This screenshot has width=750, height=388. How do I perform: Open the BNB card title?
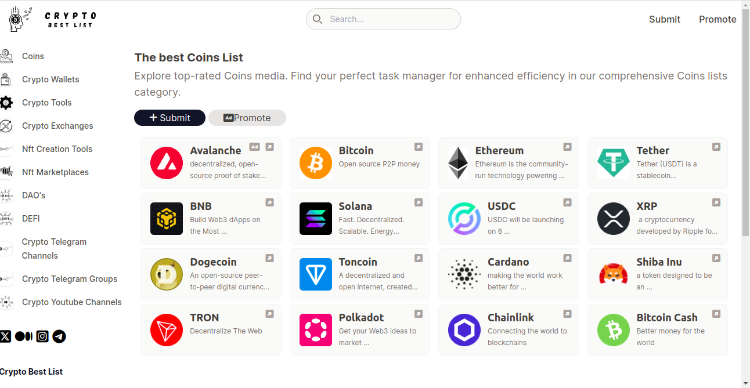pyautogui.click(x=201, y=206)
